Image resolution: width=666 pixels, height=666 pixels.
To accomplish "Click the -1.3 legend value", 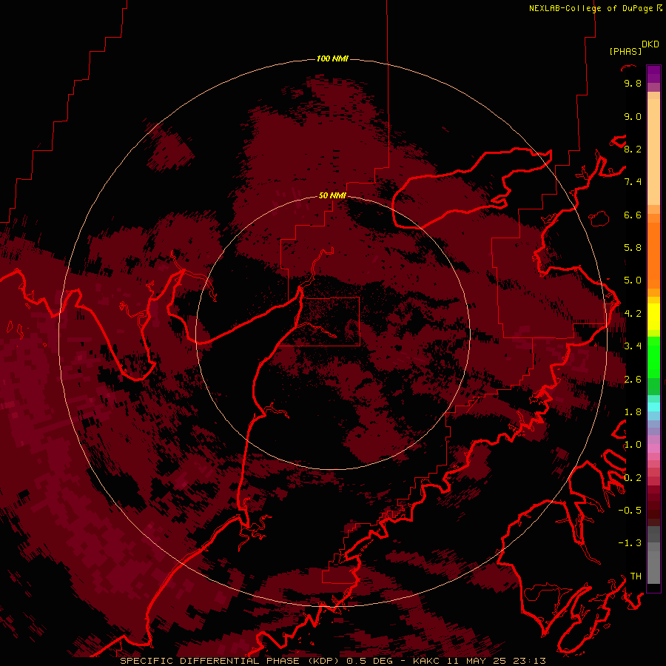I will click(x=630, y=543).
